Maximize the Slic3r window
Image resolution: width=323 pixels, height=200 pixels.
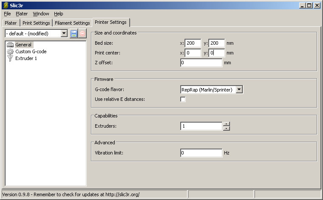click(x=309, y=6)
